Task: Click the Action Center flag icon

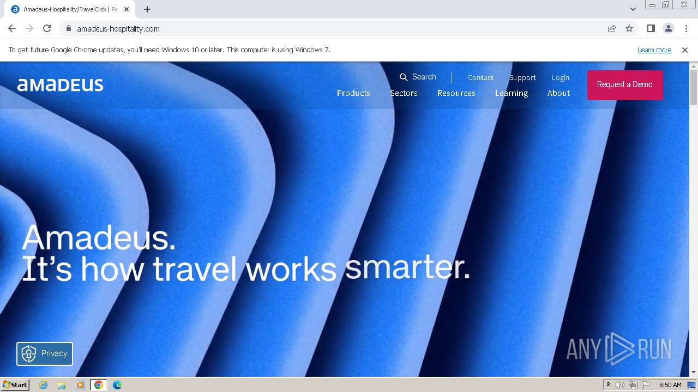Action: coord(646,385)
